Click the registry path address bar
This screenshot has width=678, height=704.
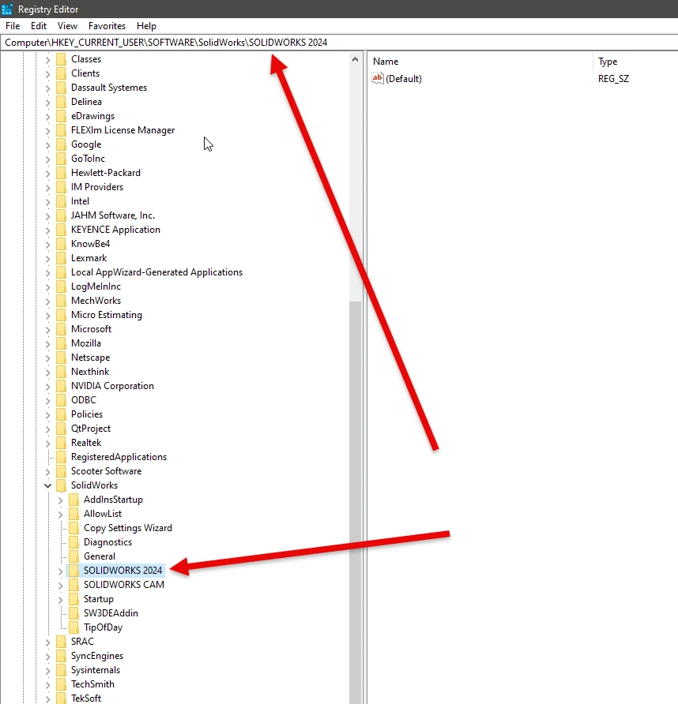(340, 42)
